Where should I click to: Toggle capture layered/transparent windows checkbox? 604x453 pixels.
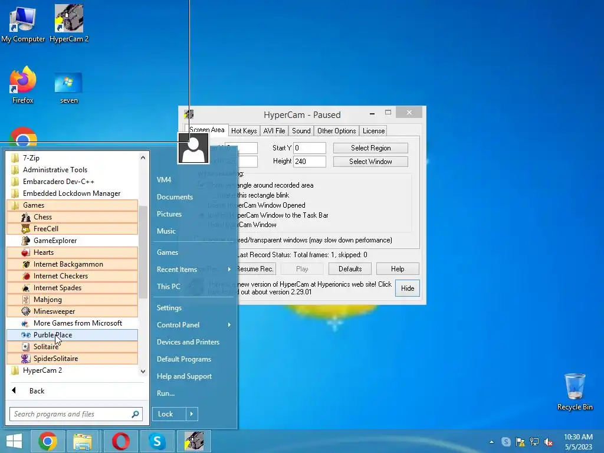[198, 240]
